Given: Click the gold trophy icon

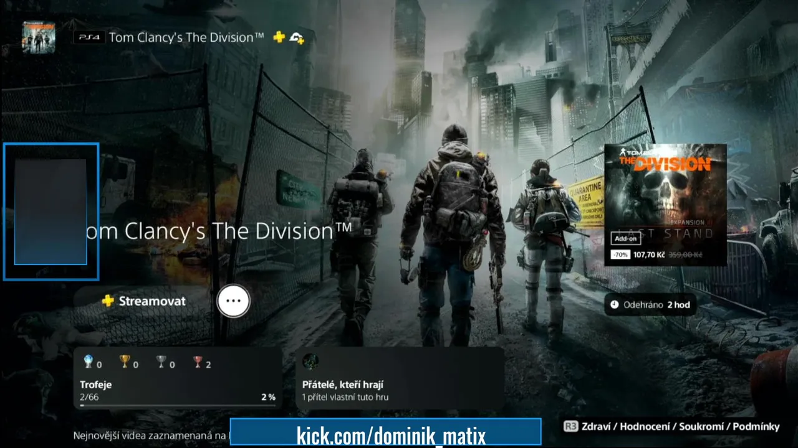Looking at the screenshot, I should 125,362.
